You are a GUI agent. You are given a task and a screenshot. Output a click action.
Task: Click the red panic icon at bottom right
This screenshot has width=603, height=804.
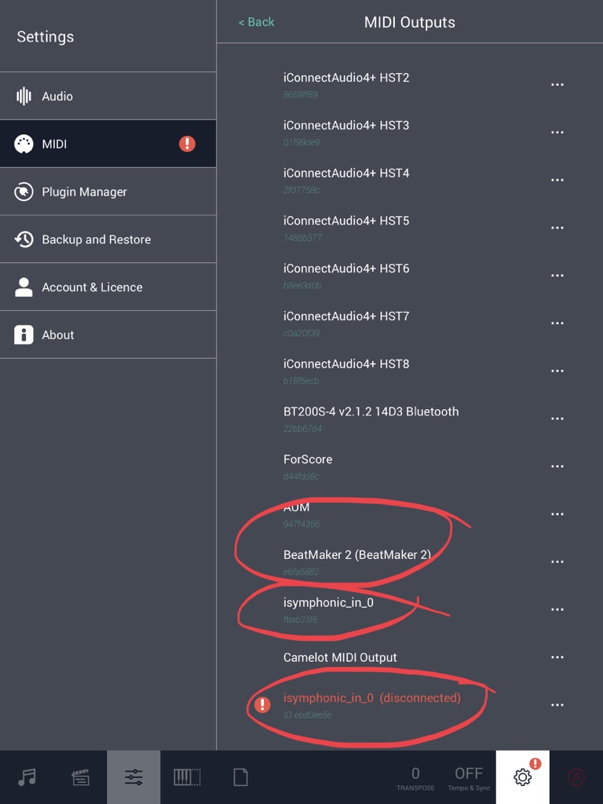(x=576, y=777)
